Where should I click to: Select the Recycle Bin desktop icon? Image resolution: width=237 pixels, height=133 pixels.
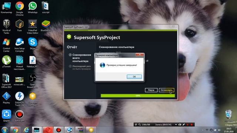point(228,116)
